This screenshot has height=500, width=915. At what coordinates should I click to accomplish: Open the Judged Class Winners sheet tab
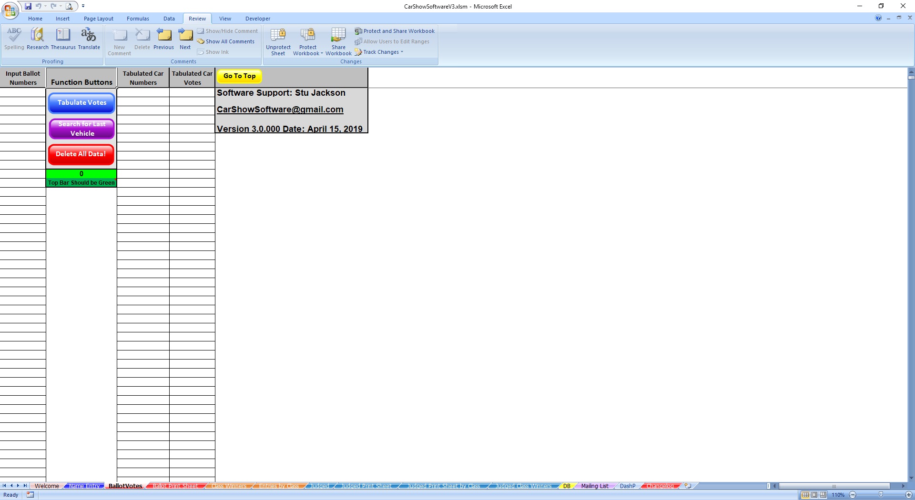[x=523, y=486]
